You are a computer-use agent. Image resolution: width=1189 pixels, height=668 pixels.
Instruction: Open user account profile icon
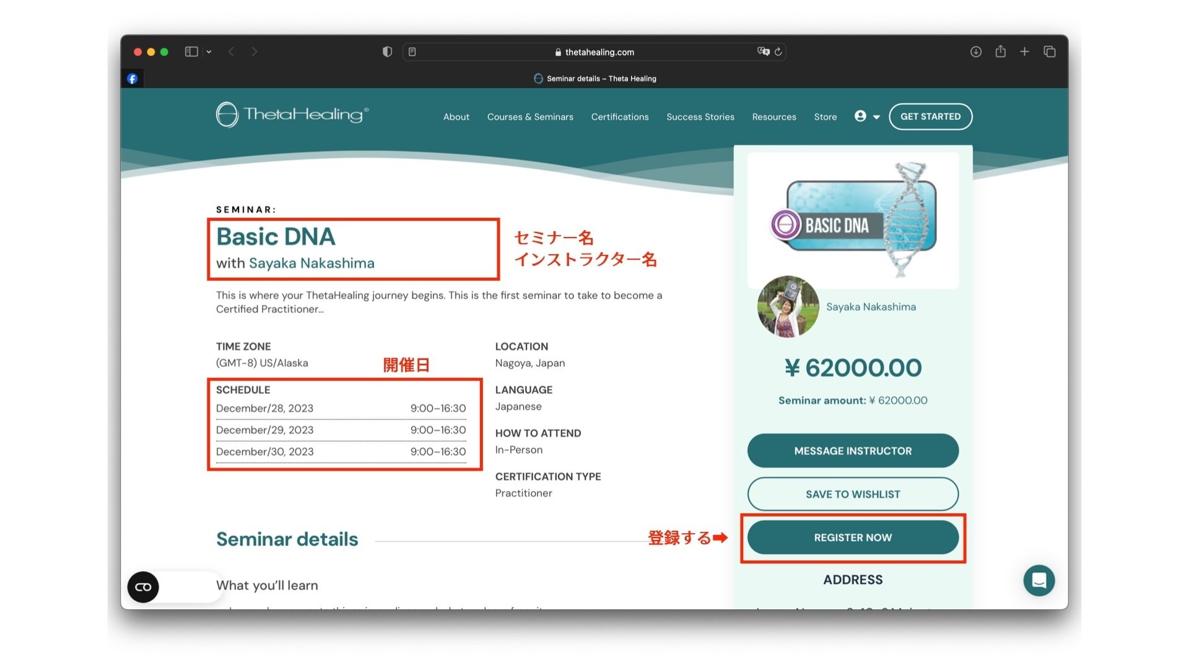click(860, 116)
